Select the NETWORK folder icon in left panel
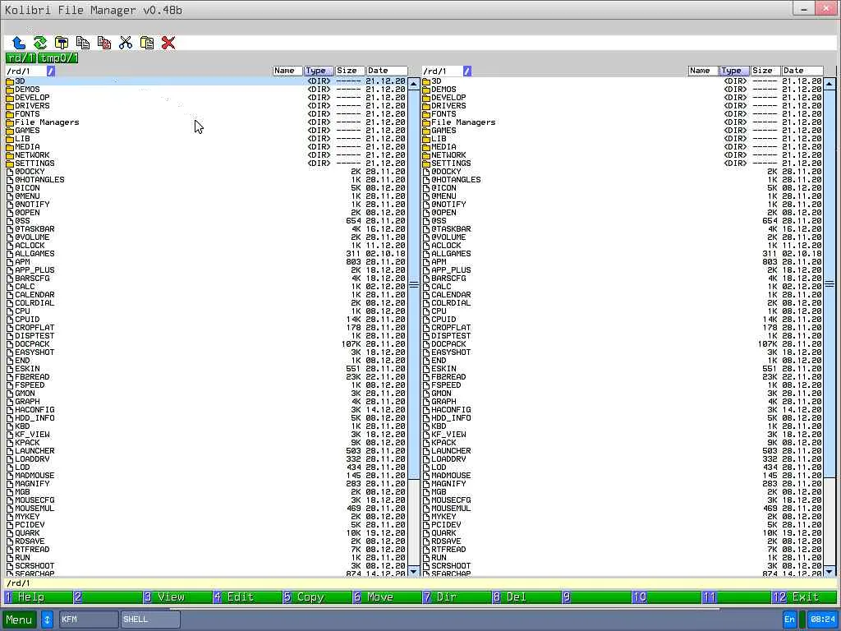The width and height of the screenshot is (841, 631). click(x=10, y=155)
